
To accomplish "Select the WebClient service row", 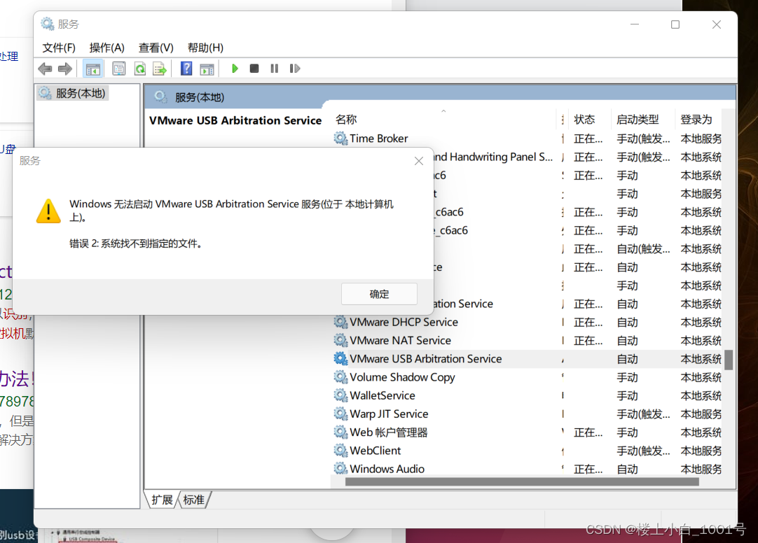I will point(527,451).
